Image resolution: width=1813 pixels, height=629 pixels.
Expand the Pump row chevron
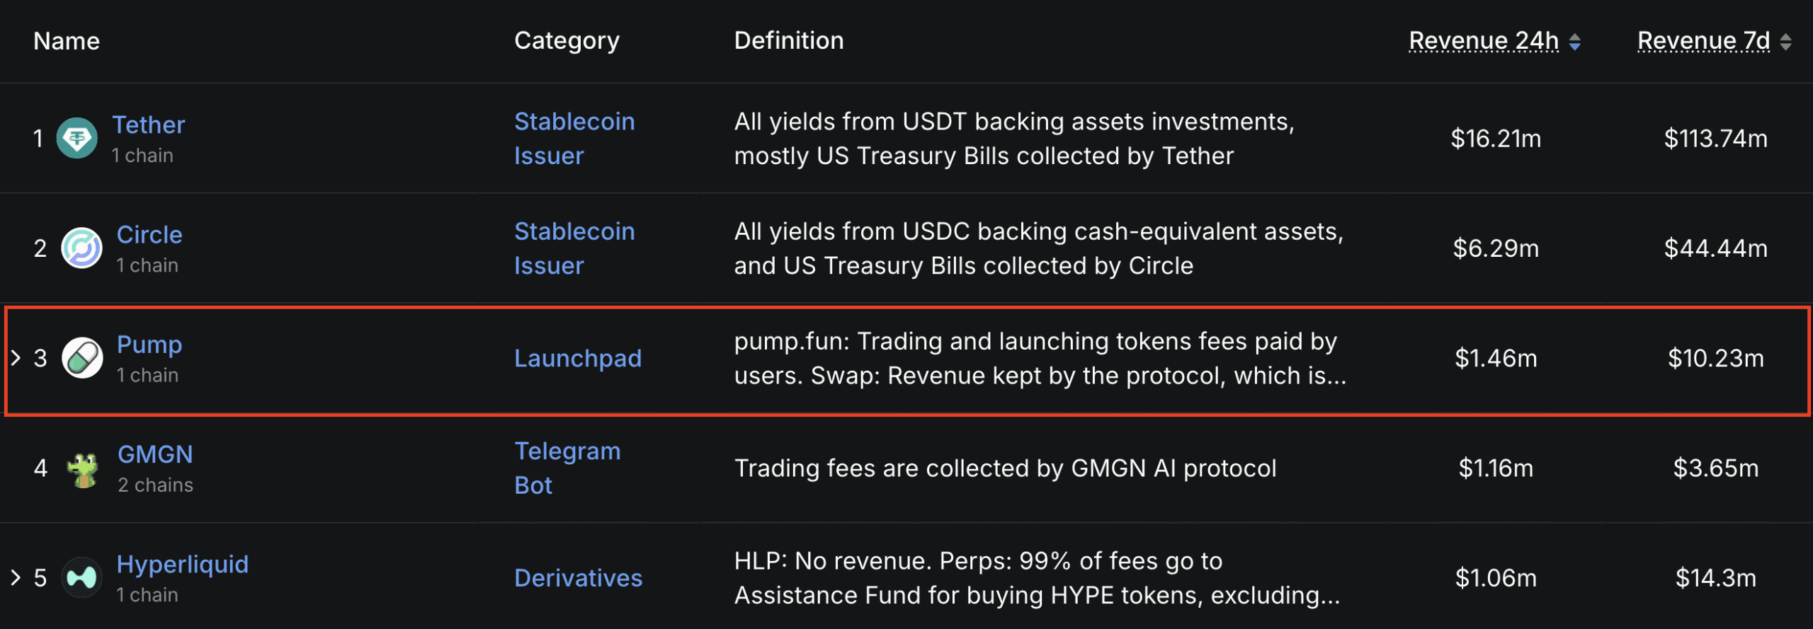click(x=16, y=358)
